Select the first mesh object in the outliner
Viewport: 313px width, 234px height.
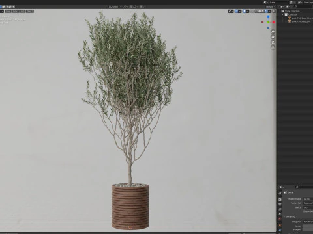tap(295, 18)
